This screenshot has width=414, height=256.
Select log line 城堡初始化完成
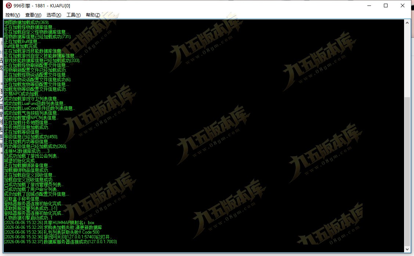pyautogui.click(x=21, y=161)
